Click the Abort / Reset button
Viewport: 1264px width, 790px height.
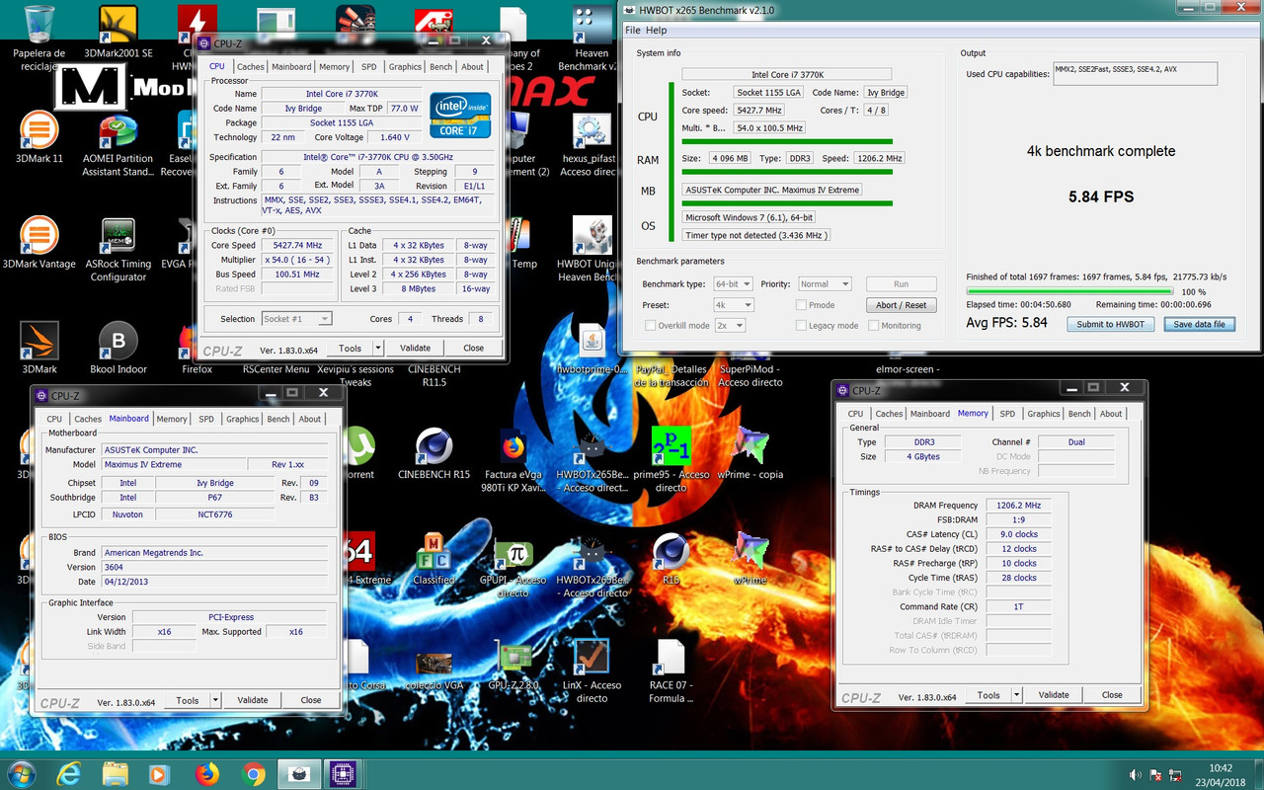click(x=901, y=305)
